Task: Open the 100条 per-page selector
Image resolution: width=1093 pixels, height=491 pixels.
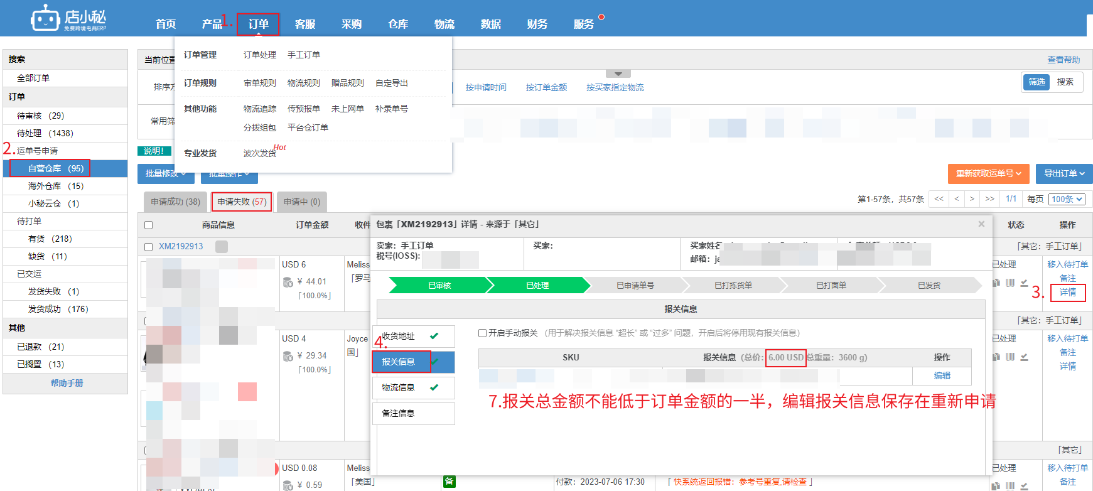Action: (1067, 199)
